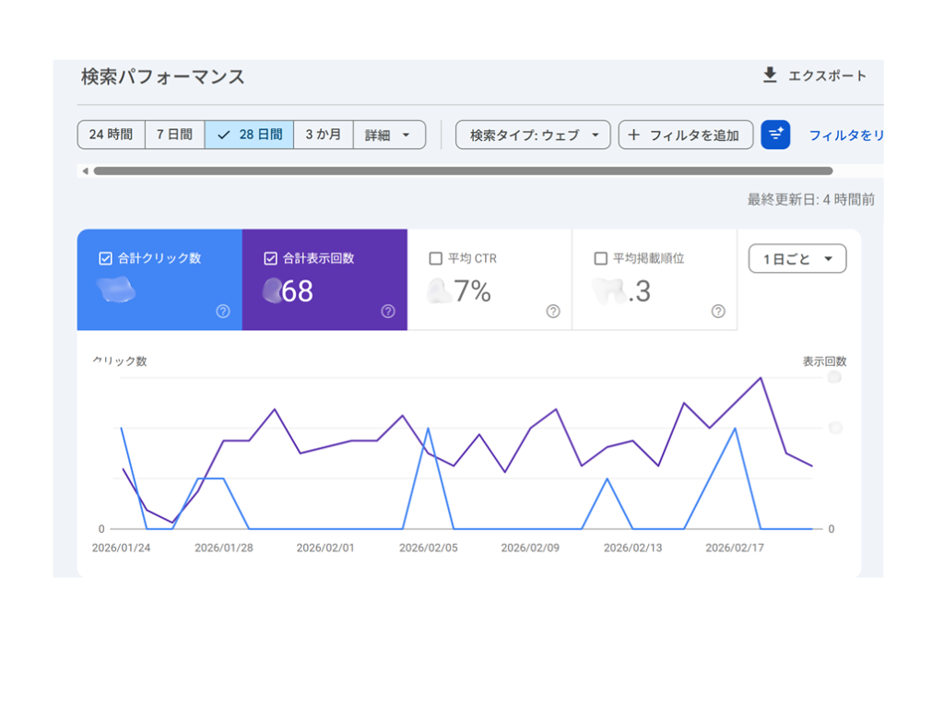Click a peak point on the purple impressions line

[760, 377]
